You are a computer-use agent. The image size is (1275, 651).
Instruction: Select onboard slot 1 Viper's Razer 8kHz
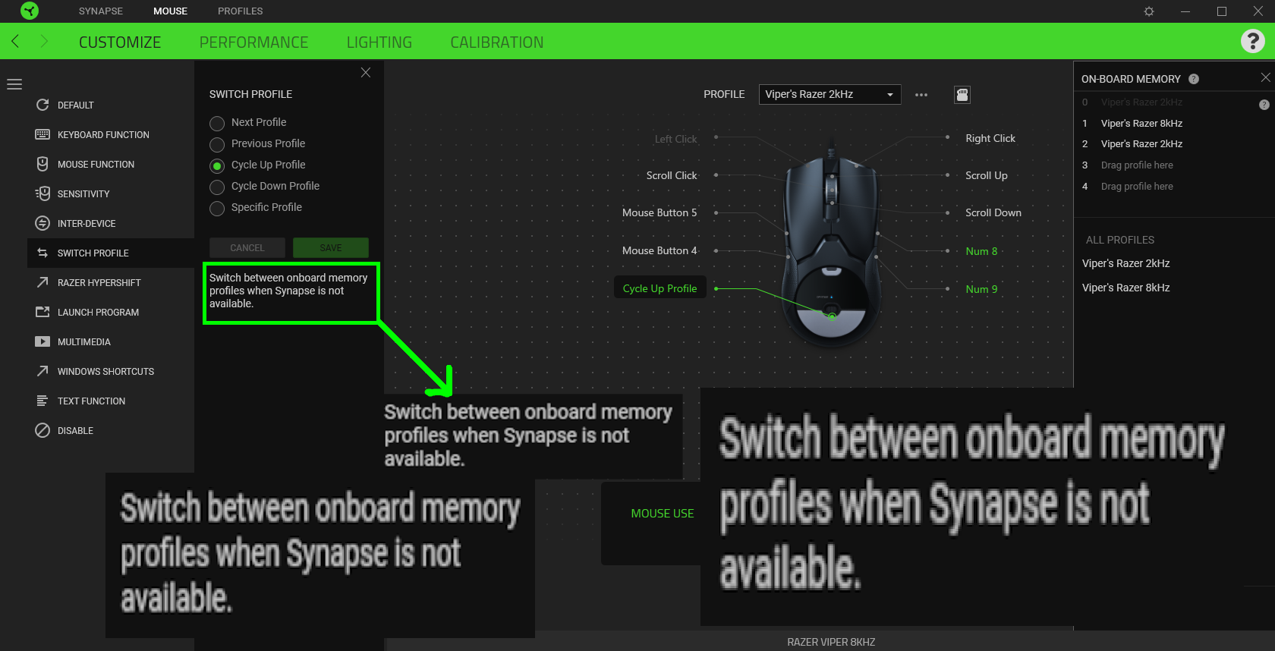(x=1141, y=123)
